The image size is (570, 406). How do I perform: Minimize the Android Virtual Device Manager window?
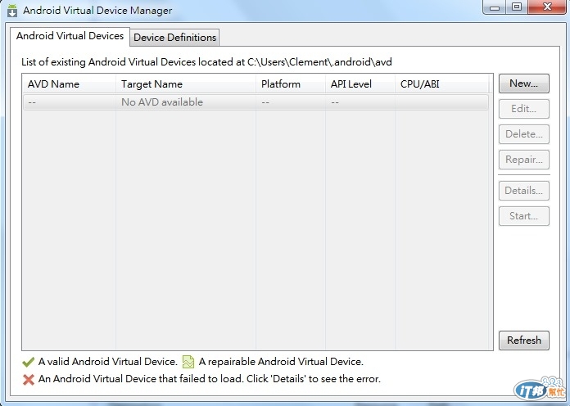495,7
